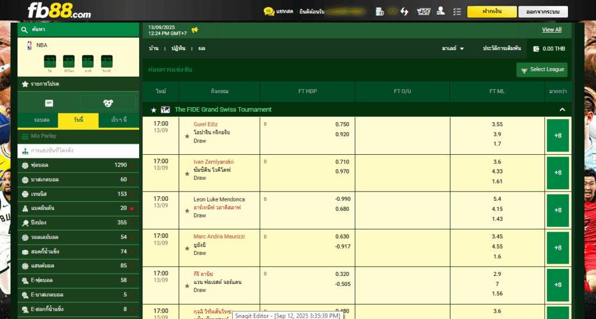Open the user profile icon
The width and height of the screenshot is (596, 319).
[441, 11]
